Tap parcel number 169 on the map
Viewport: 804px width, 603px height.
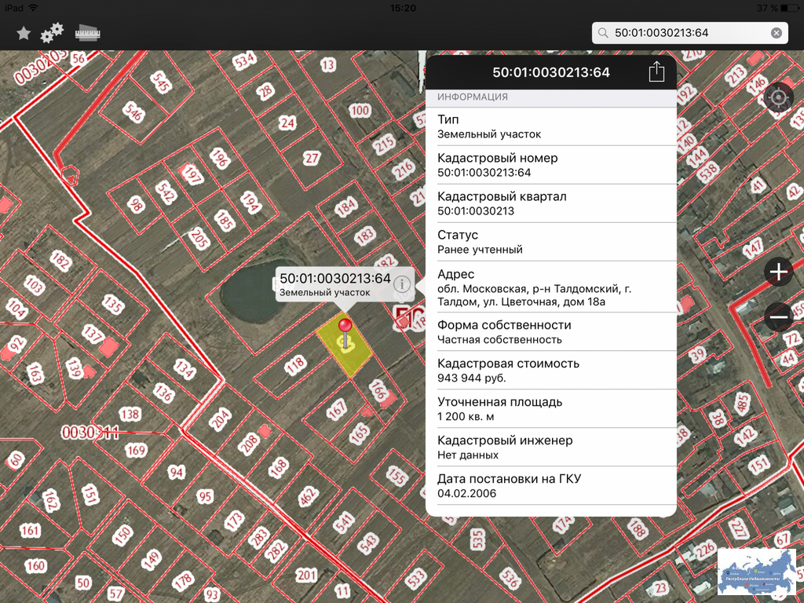pyautogui.click(x=136, y=451)
